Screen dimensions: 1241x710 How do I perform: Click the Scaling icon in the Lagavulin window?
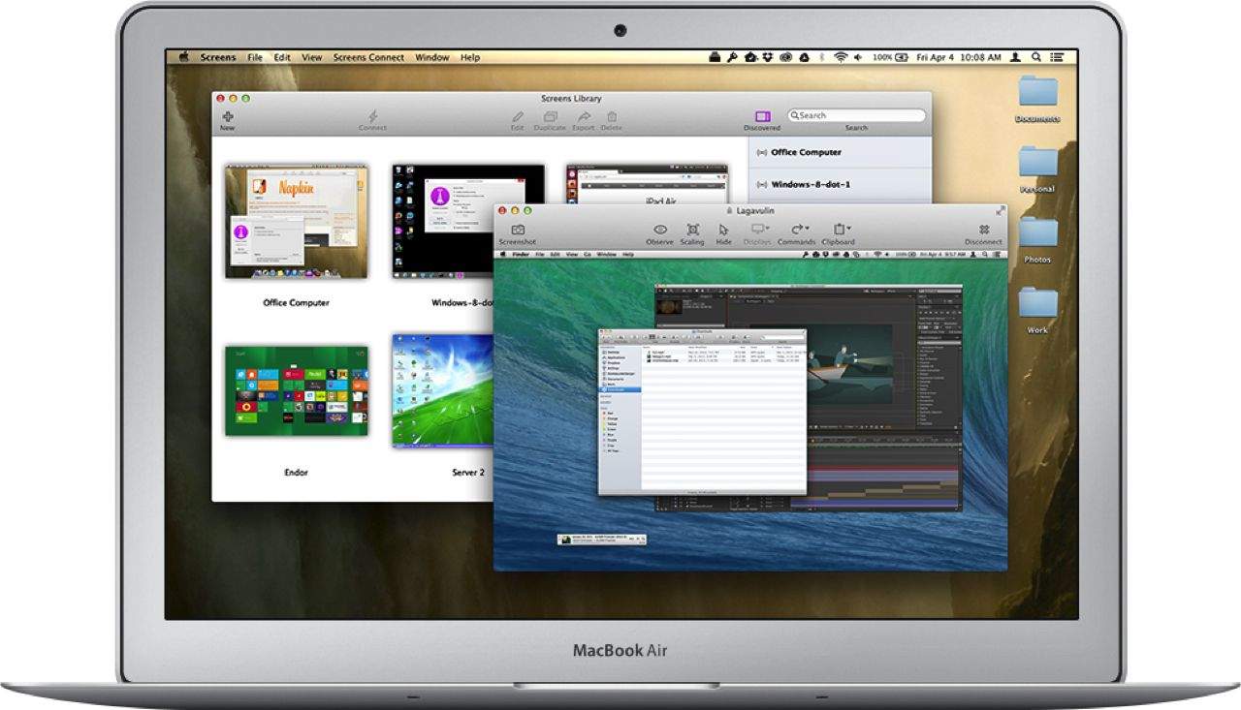point(692,230)
